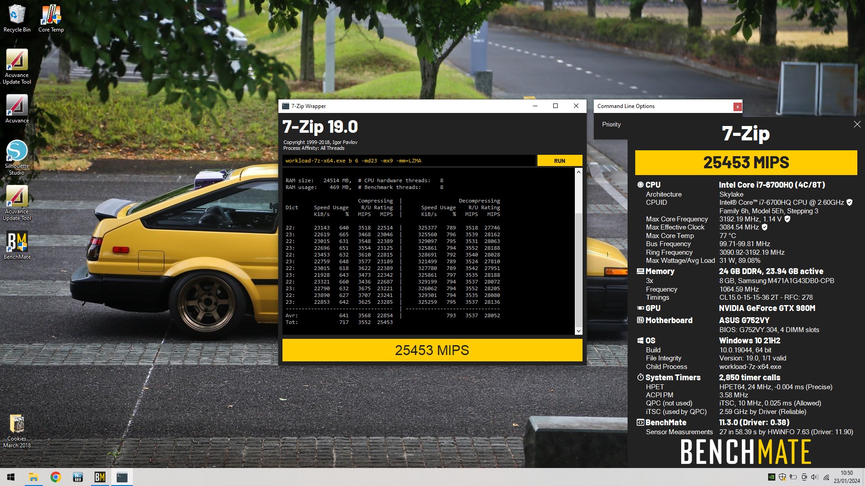Click the verified shield beside Max Core Frequency
Viewport: 865px width, 486px height.
tap(787, 219)
